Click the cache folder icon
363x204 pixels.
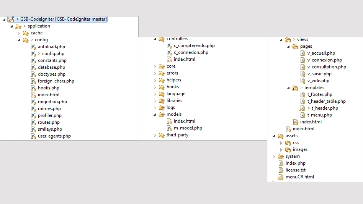click(x=26, y=33)
